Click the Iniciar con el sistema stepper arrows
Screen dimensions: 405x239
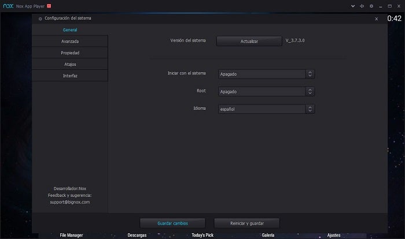tap(310, 74)
